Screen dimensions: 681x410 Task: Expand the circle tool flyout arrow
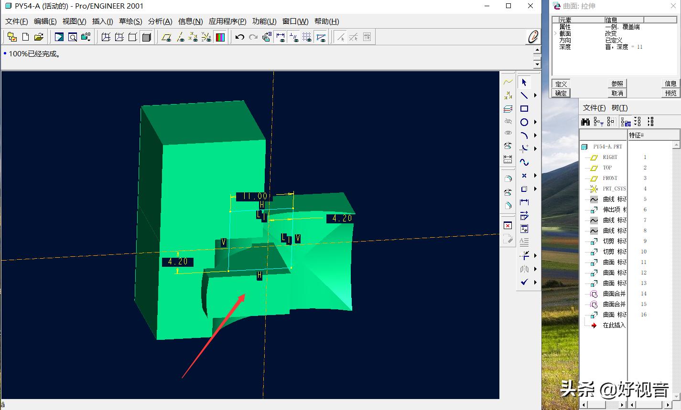pyautogui.click(x=535, y=122)
